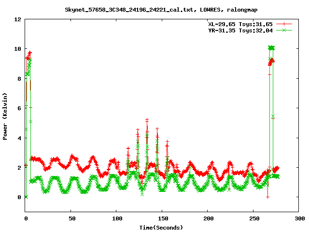This screenshot has width=309, height=232.
Task: Click the x-axis tick label 100
Action: pos(117,218)
